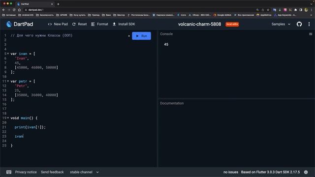
Task: Click the Flutter 3.0.3 Dart SDK version text
Action: coord(270,172)
